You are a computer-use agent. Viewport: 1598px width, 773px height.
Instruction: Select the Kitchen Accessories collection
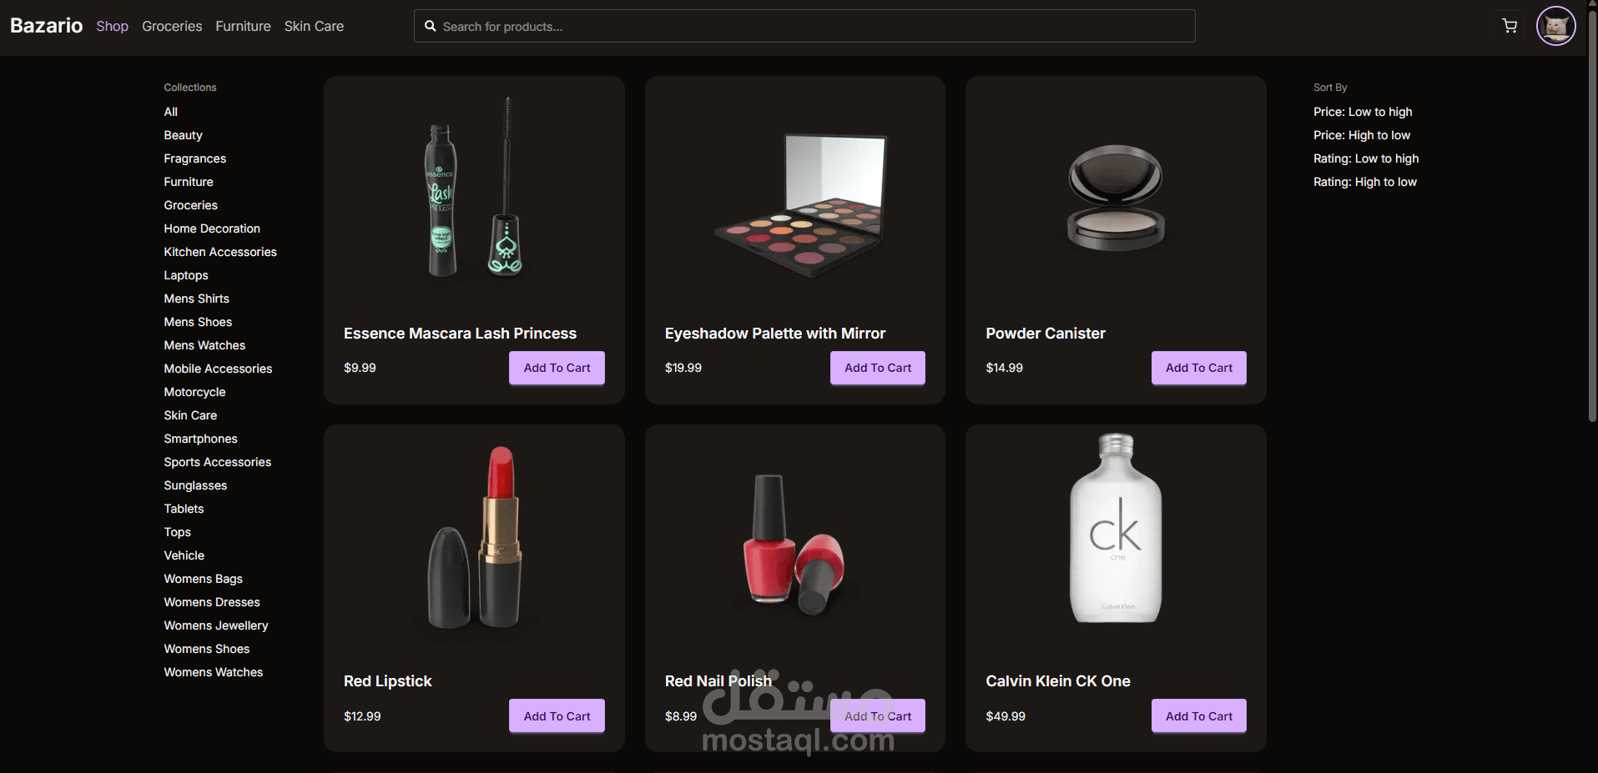(x=220, y=252)
